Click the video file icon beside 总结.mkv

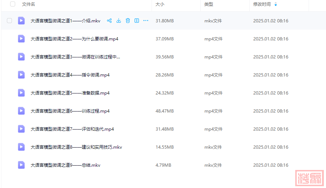(x=21, y=165)
